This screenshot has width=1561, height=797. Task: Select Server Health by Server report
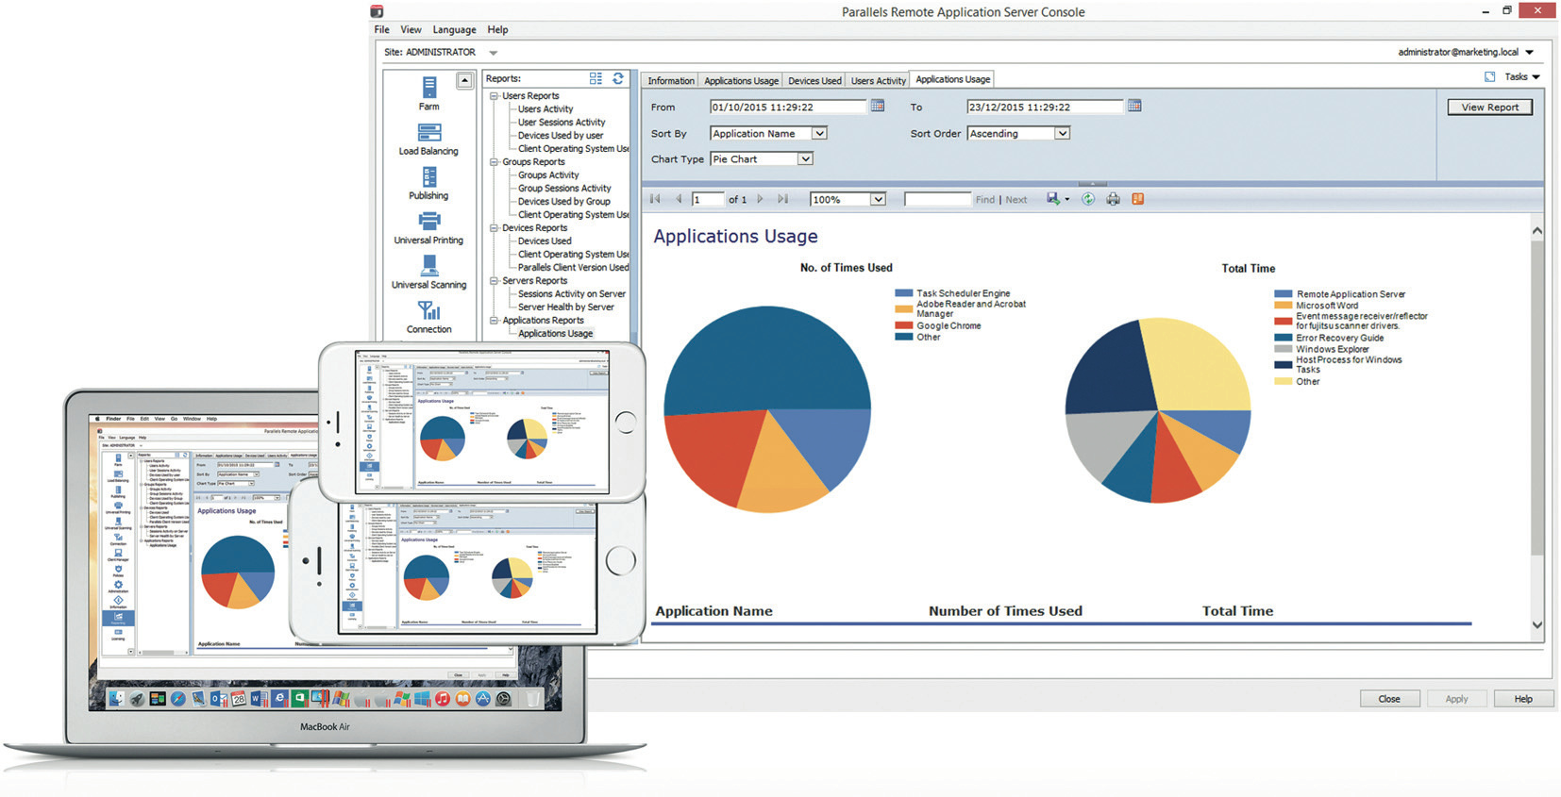click(x=566, y=307)
